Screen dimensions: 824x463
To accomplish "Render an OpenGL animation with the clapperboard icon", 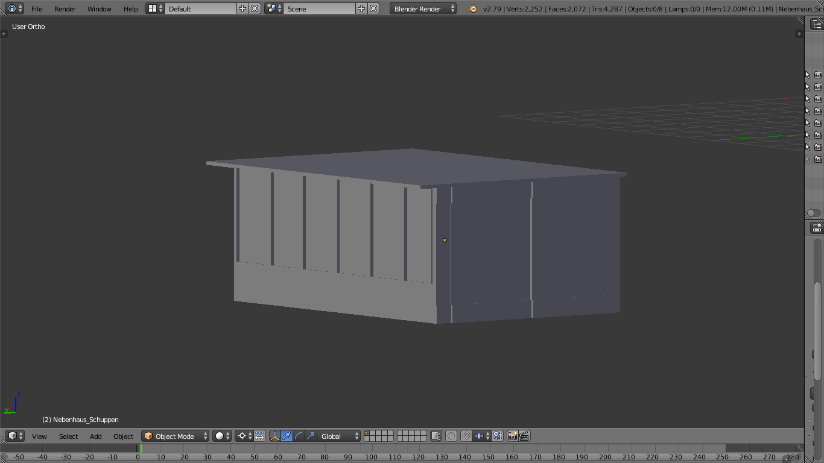I will 524,436.
